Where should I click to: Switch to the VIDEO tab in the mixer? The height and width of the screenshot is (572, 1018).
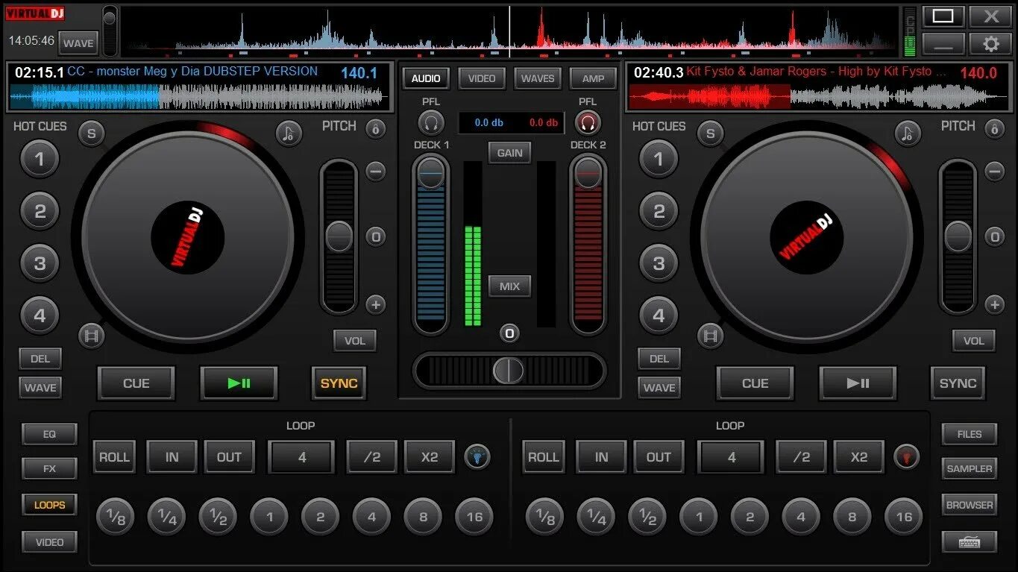coord(481,78)
